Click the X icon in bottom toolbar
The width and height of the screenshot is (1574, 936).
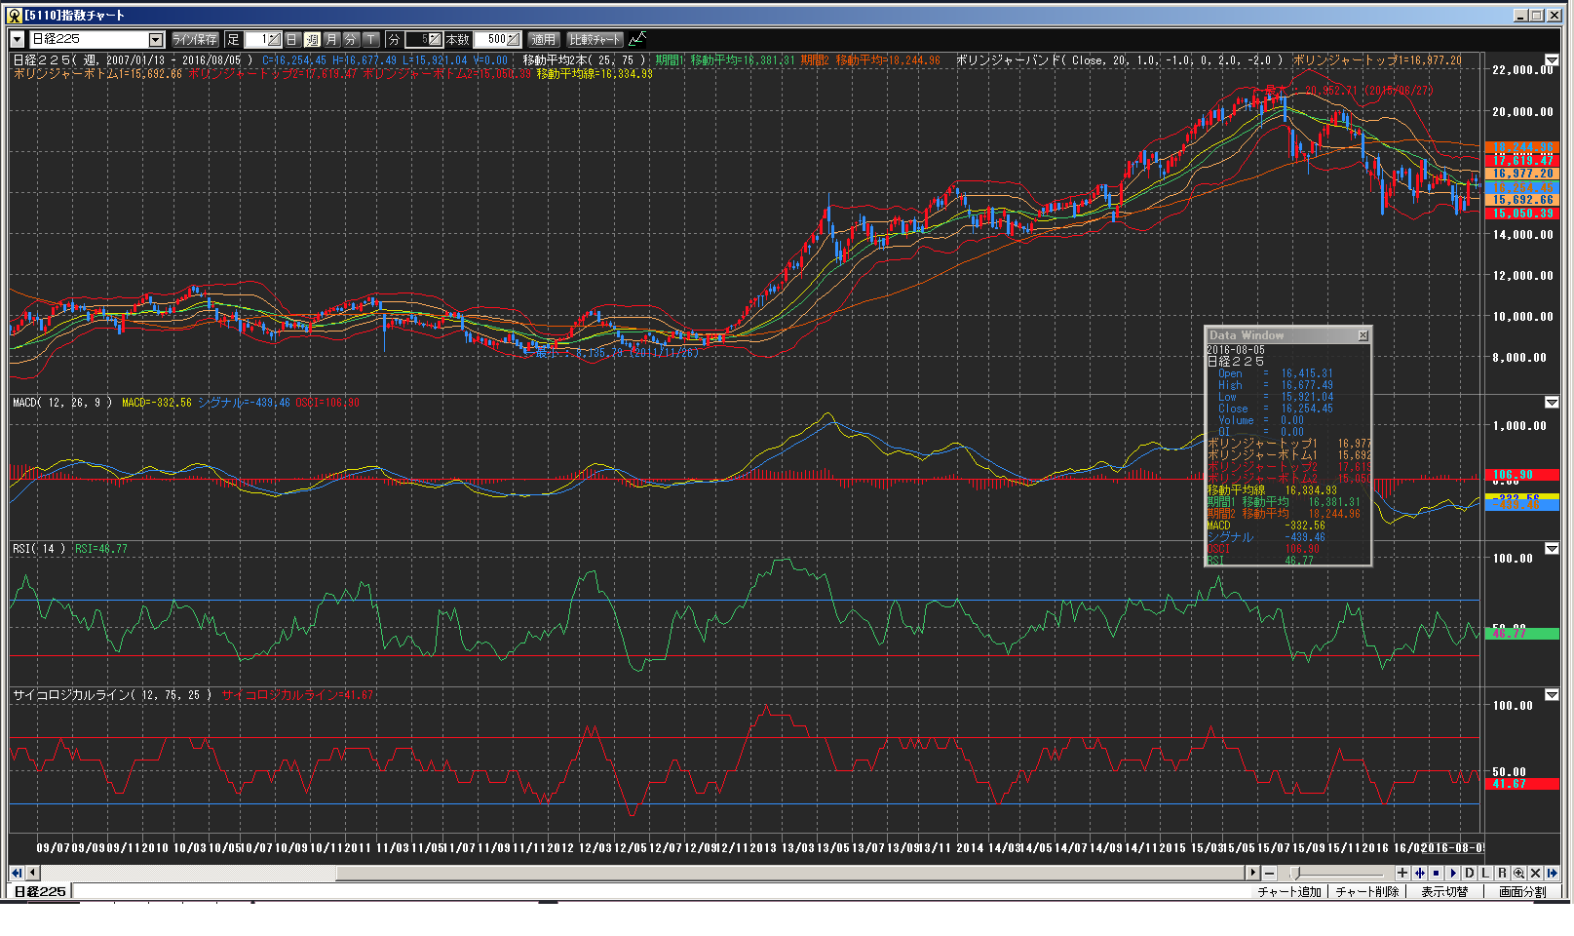click(x=1536, y=873)
